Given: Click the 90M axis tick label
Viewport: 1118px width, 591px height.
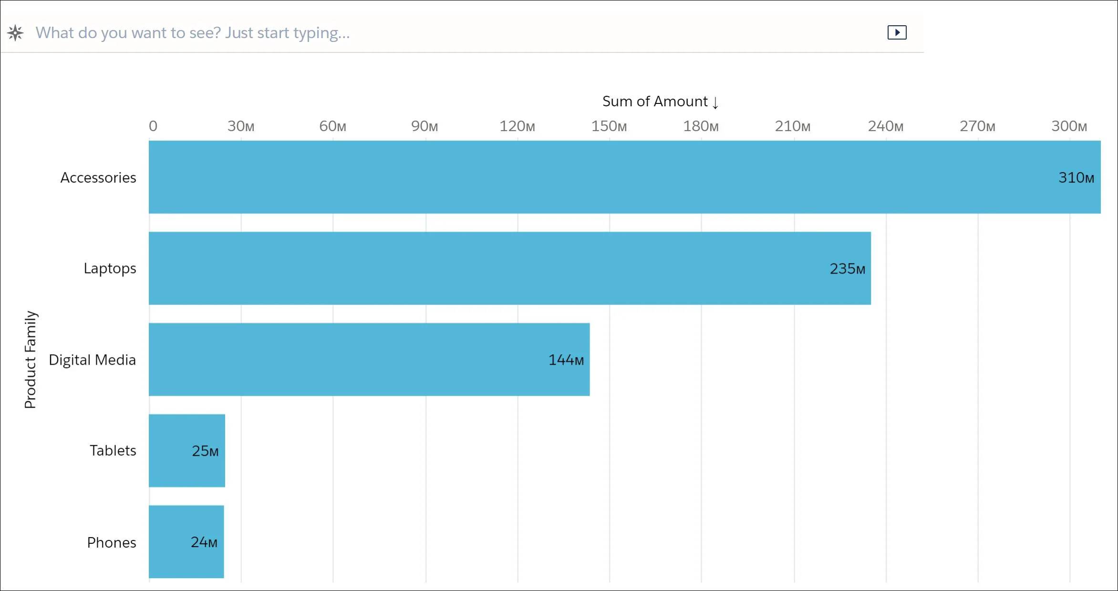Looking at the screenshot, I should coord(425,126).
